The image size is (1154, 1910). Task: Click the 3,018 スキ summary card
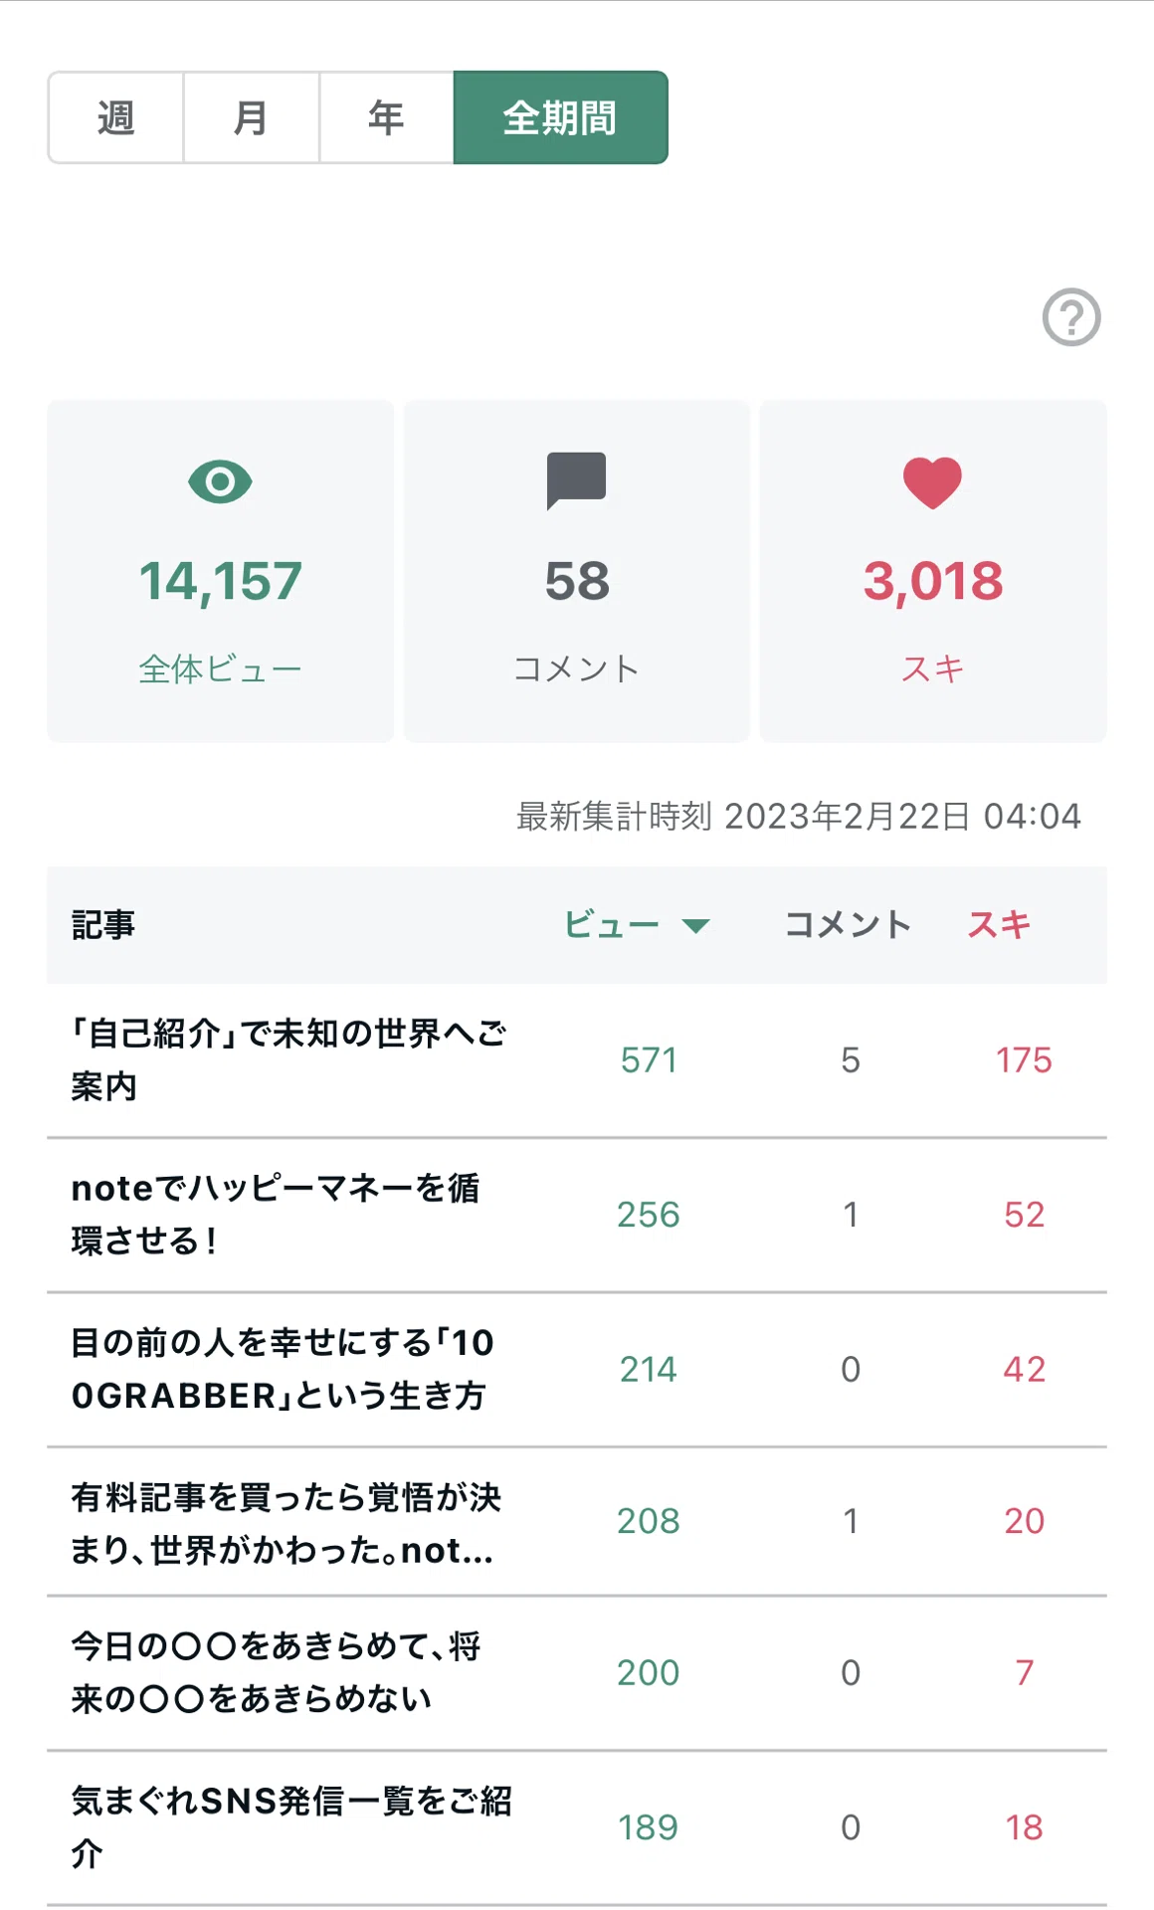pos(933,571)
